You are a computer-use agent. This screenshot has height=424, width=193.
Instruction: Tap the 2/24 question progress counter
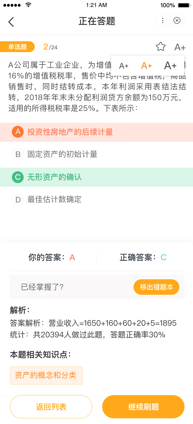coord(50,47)
